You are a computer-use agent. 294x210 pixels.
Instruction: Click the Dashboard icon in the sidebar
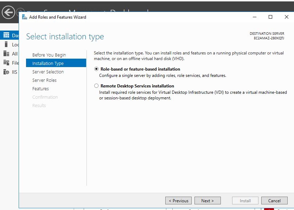pos(6,35)
